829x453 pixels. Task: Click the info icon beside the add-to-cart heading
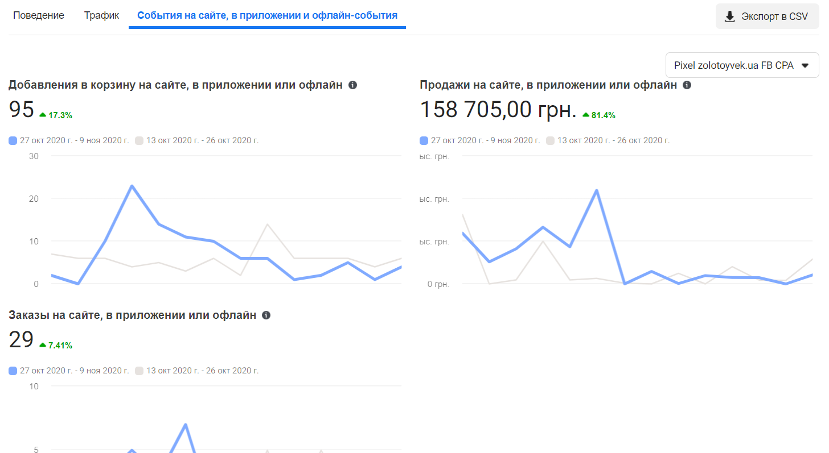(352, 85)
